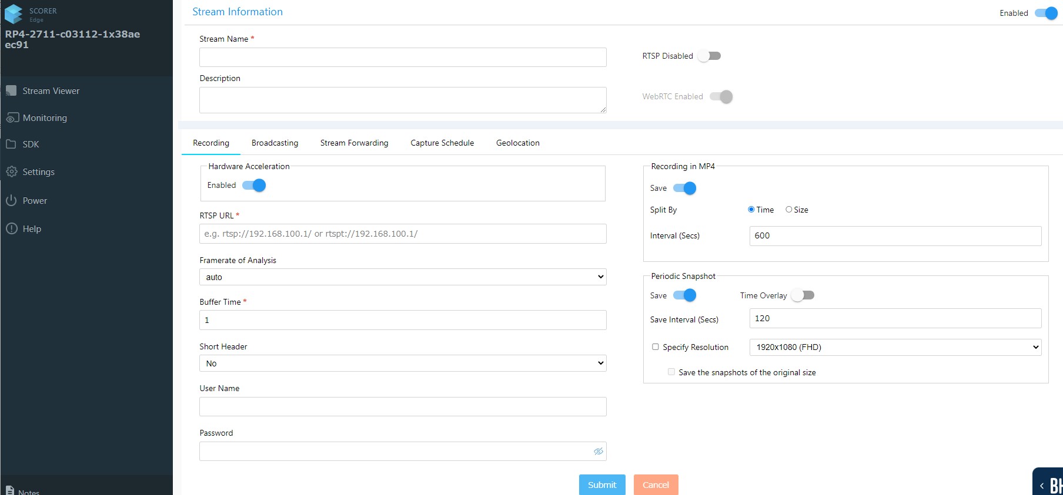Click the SCORER Edge logo
Viewport: 1063px width, 495px height.
[x=14, y=14]
